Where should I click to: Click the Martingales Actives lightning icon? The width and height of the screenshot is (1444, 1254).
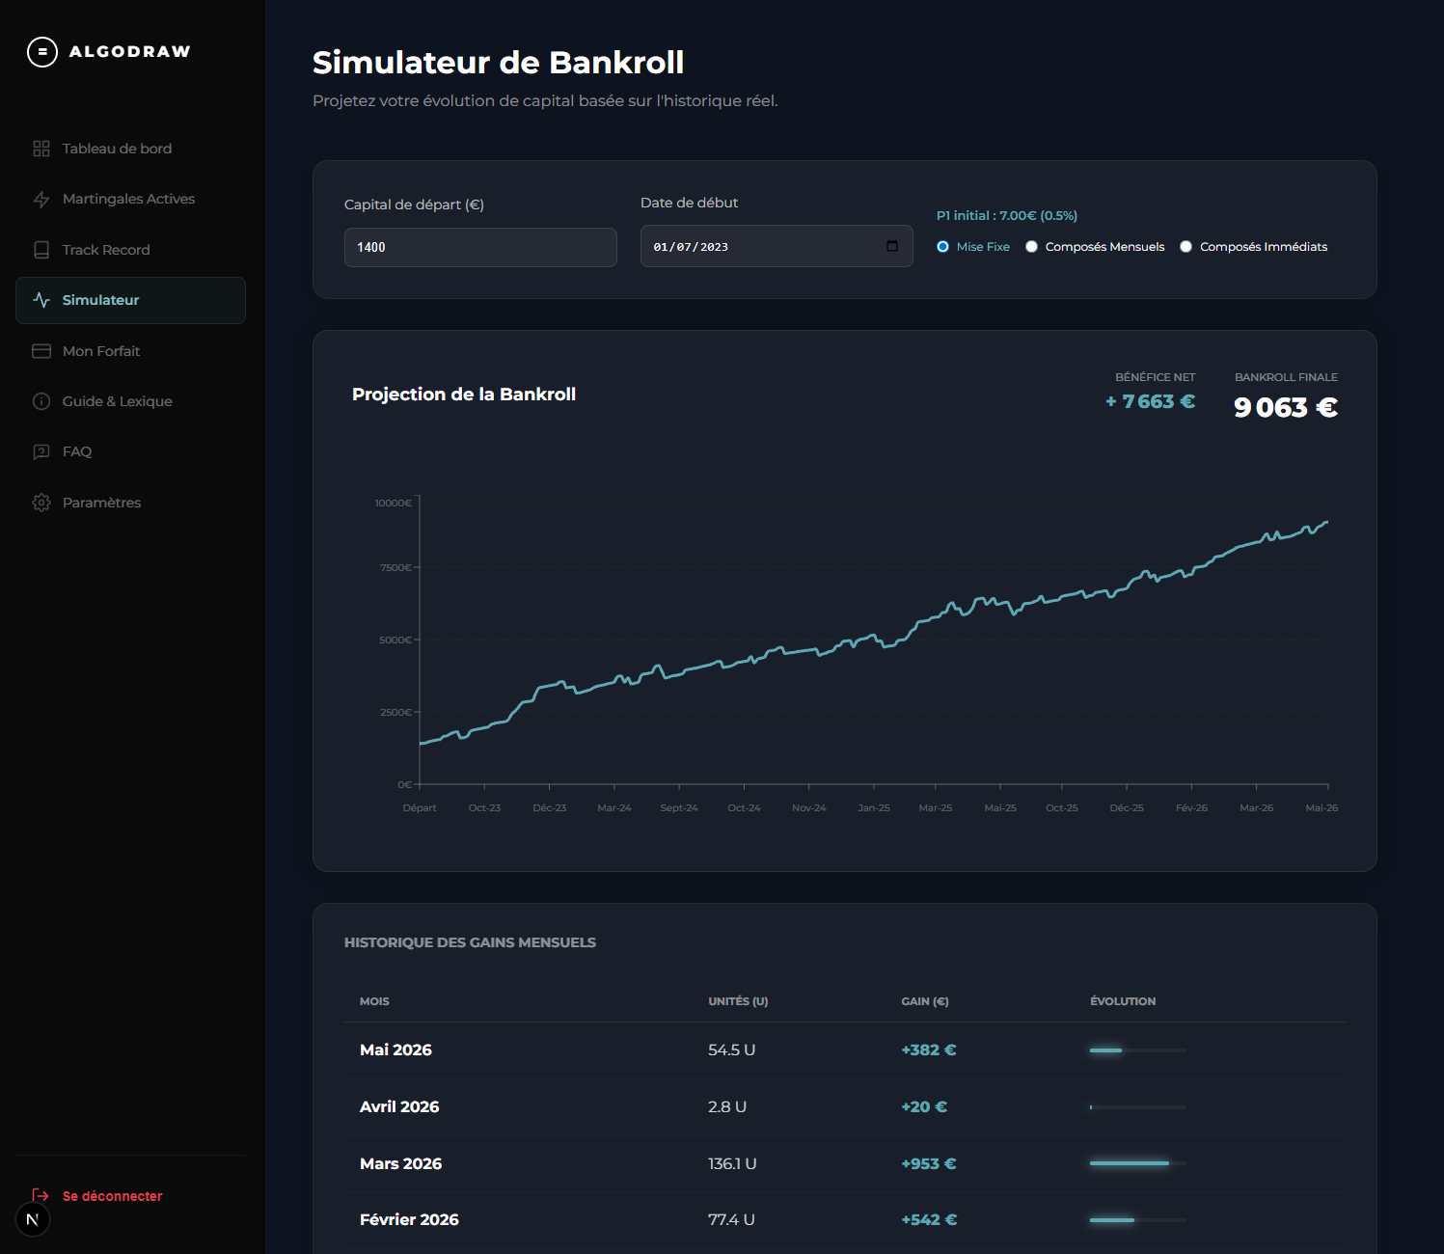tap(41, 199)
